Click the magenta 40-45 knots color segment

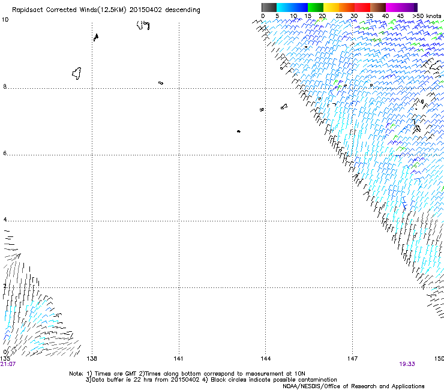[394, 7]
